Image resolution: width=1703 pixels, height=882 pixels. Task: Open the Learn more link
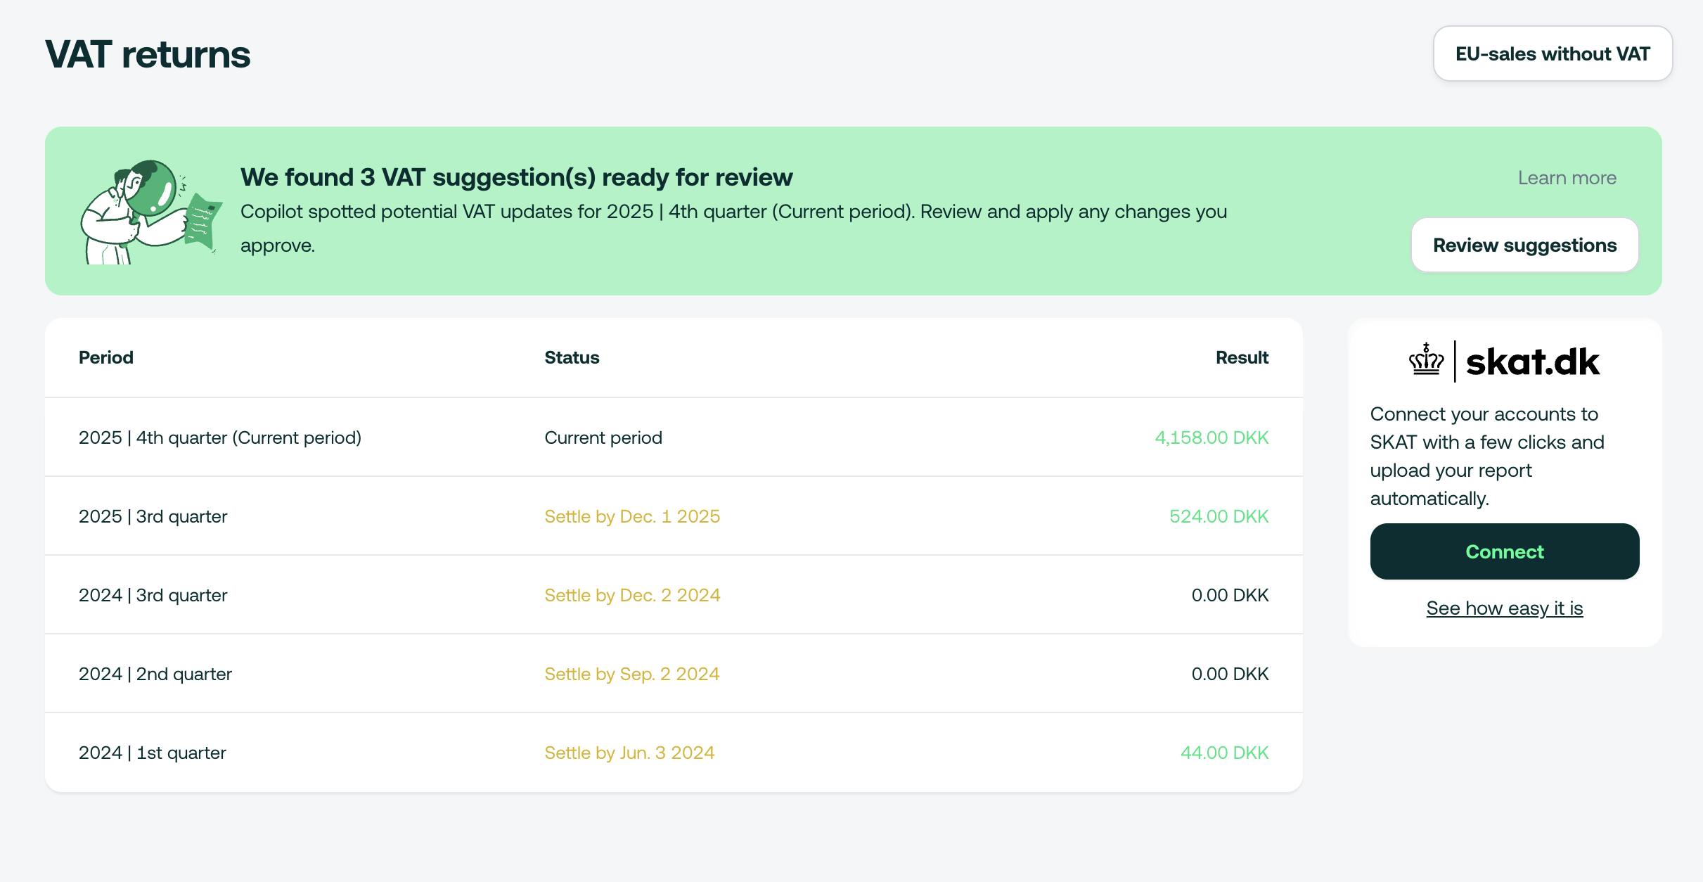pos(1567,178)
